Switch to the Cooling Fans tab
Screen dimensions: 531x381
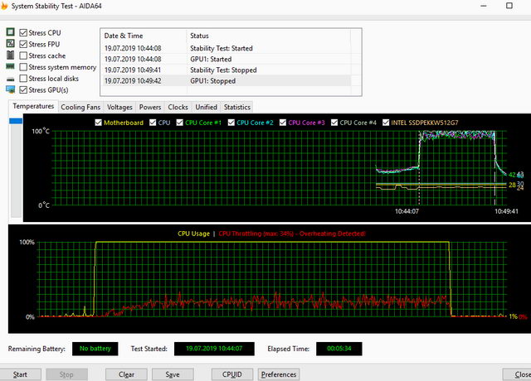(x=80, y=107)
